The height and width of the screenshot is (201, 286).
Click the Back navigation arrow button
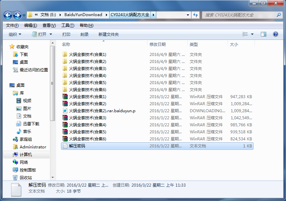(8, 15)
